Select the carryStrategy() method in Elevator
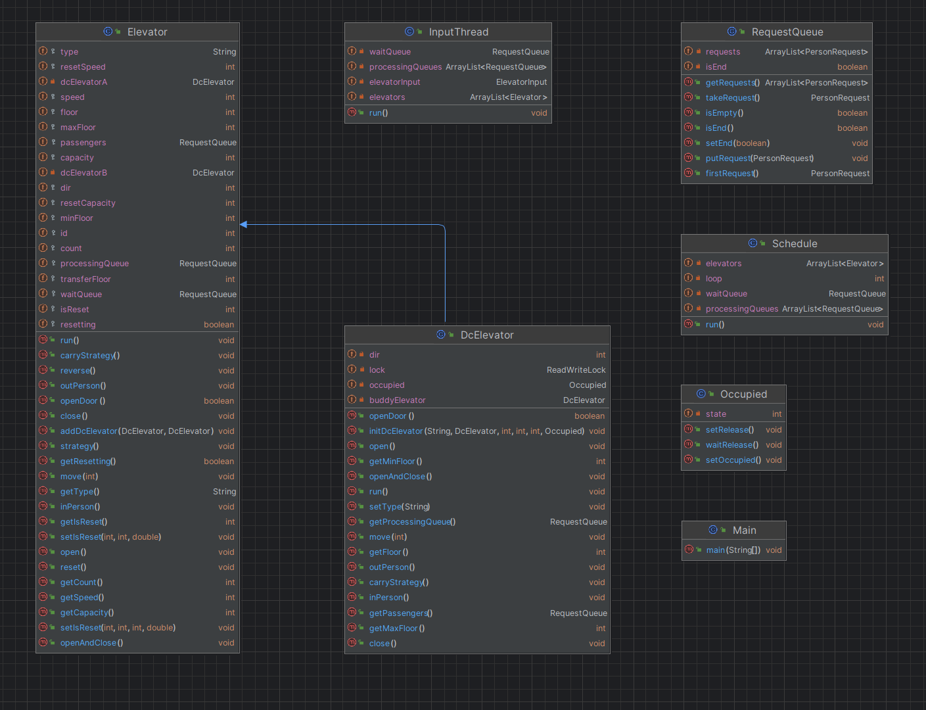 pyautogui.click(x=137, y=356)
